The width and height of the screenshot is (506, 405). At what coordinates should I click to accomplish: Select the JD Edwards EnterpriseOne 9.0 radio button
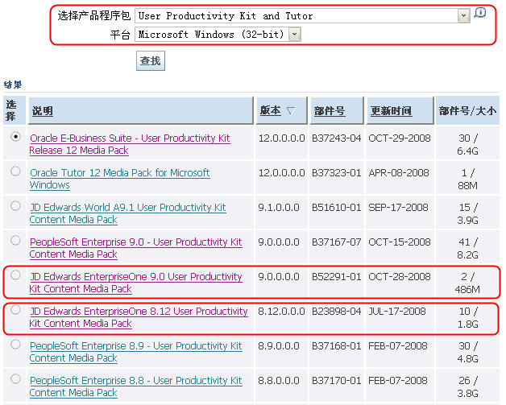point(15,275)
